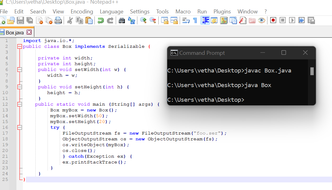The width and height of the screenshot is (332, 190).
Task: Click the Run Macro Multiple Times icon
Action: point(302,20)
